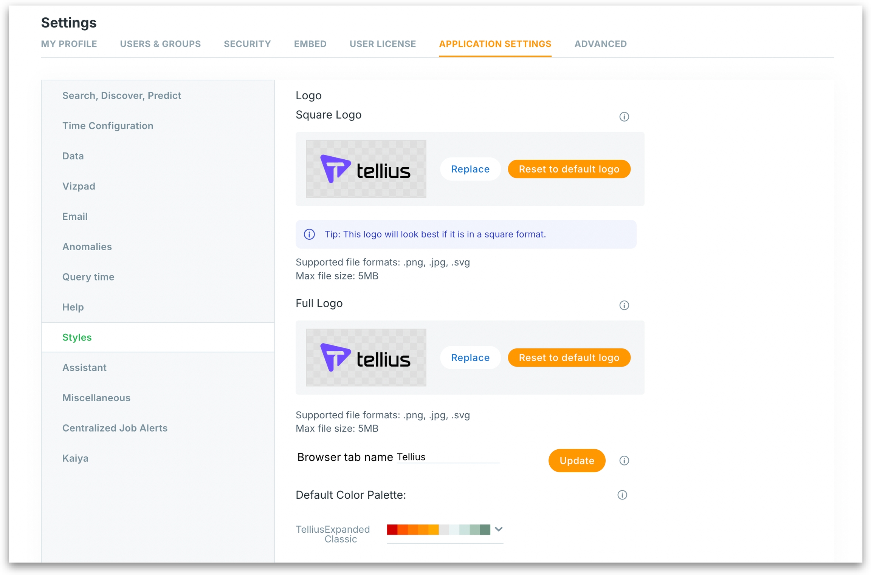
Task: Go to the Security tab
Action: tap(247, 44)
